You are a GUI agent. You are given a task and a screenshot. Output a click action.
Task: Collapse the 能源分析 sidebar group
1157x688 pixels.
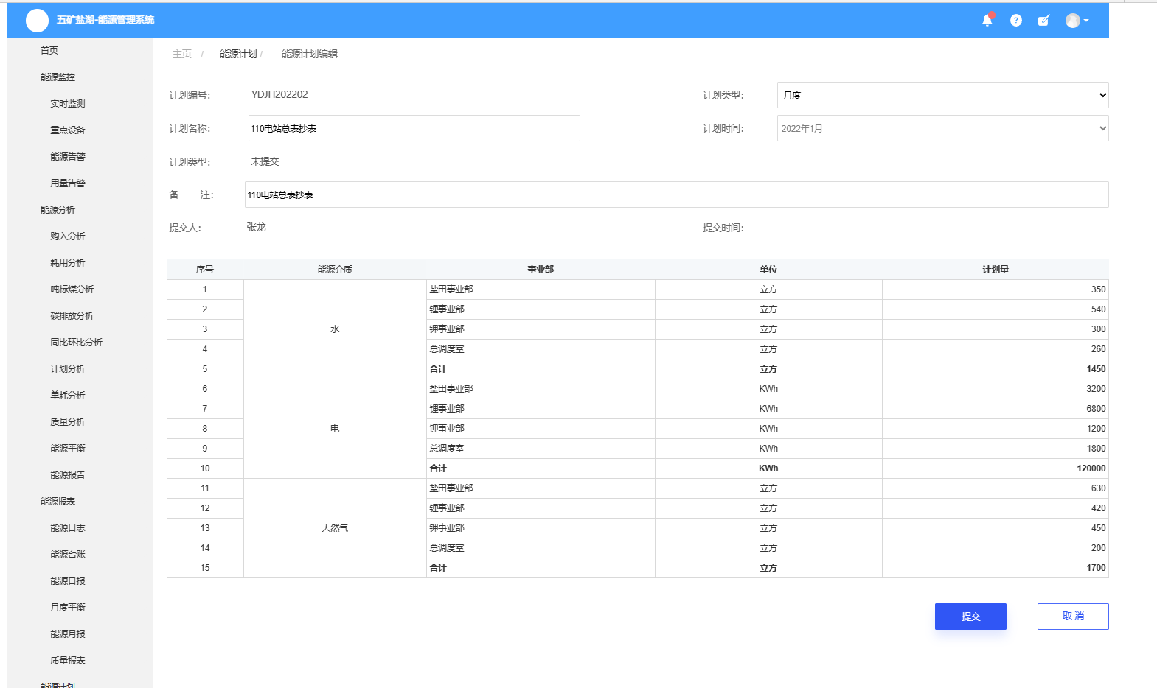58,209
